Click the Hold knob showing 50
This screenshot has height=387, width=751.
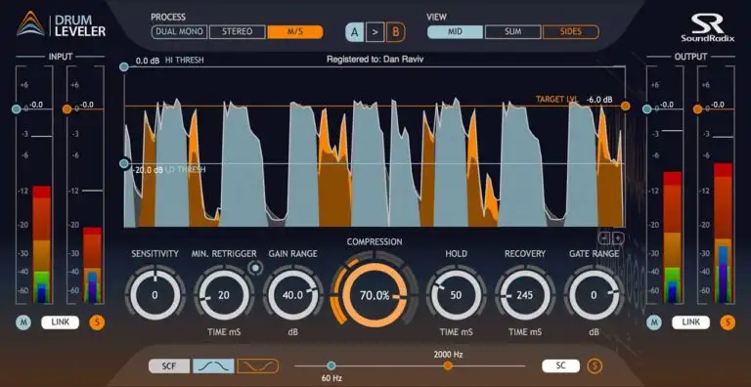(456, 295)
